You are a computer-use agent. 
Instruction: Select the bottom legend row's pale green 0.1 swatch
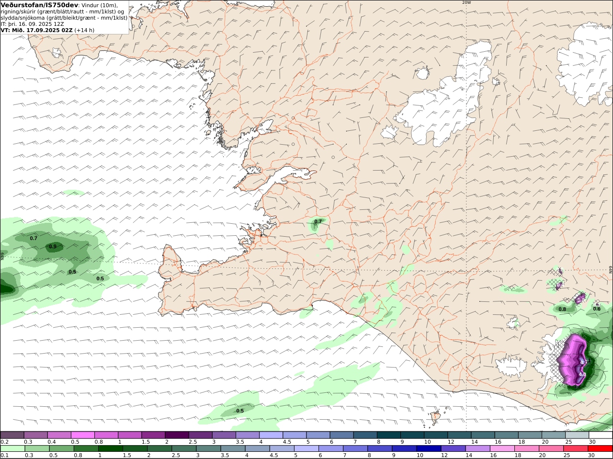pos(12,448)
